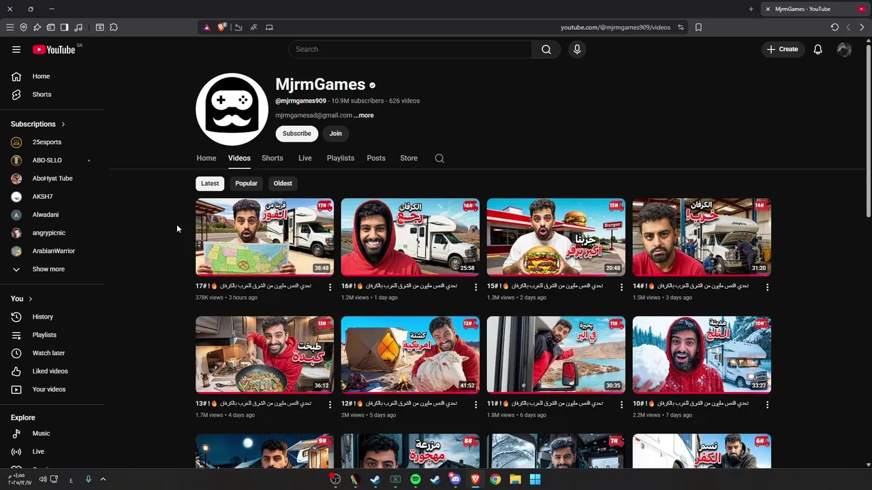Open options menu for video #12
Image resolution: width=872 pixels, height=490 pixels.
pyautogui.click(x=476, y=404)
